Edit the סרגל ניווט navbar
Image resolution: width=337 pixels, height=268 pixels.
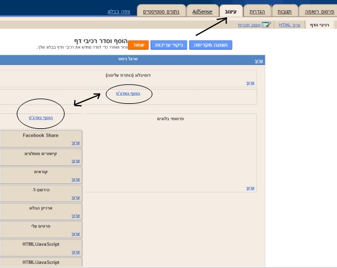(x=259, y=61)
